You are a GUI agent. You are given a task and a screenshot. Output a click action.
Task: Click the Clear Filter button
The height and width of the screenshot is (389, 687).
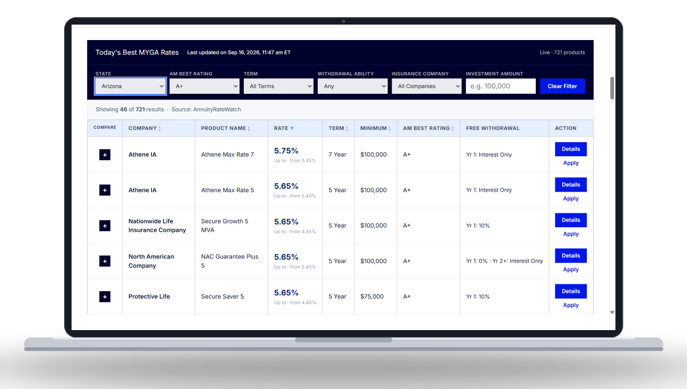click(562, 86)
